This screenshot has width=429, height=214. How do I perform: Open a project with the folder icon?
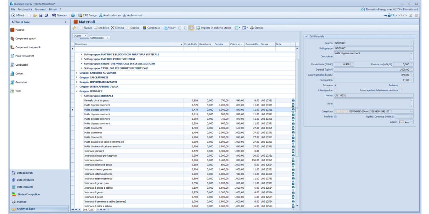(35, 15)
